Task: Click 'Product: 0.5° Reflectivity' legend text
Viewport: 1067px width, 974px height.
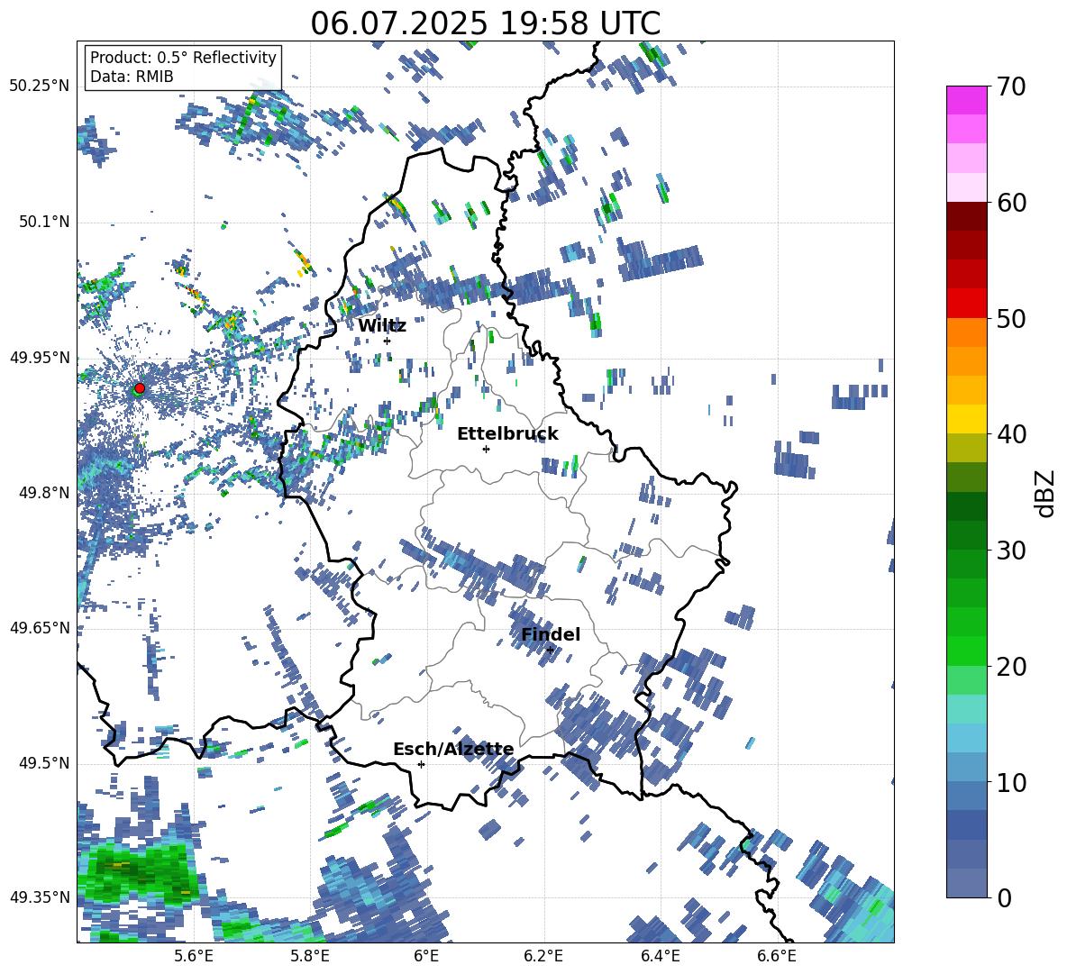Action: pyautogui.click(x=183, y=58)
